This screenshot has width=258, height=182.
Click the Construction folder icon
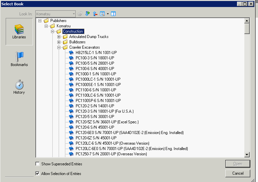(59, 31)
